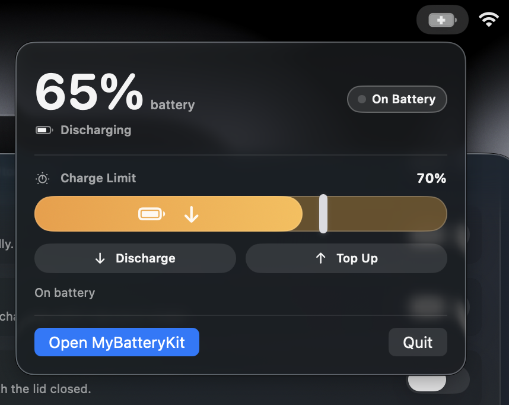Click the status dot inside On Battery pill

point(362,99)
